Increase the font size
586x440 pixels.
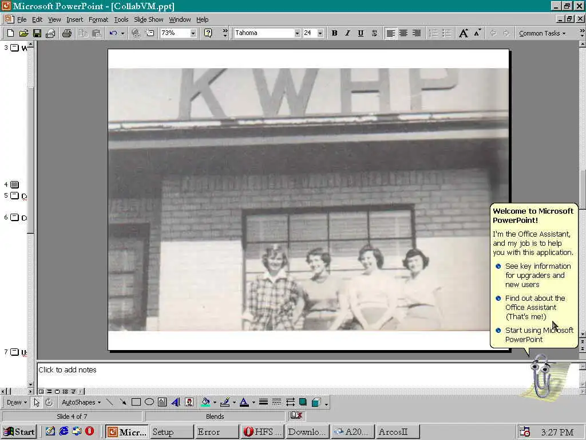point(464,33)
